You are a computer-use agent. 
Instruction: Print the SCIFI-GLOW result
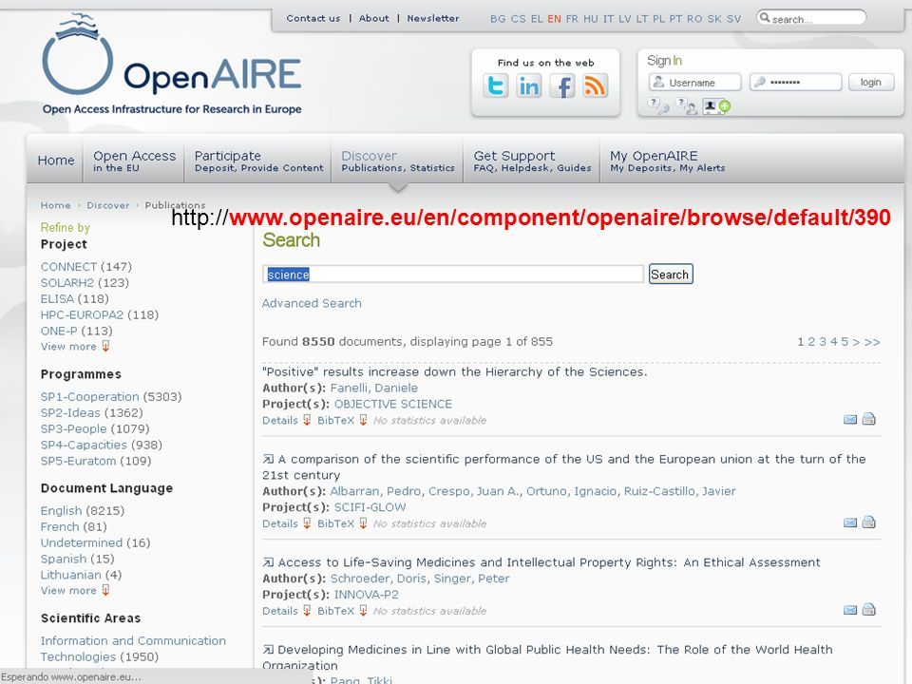coord(869,522)
